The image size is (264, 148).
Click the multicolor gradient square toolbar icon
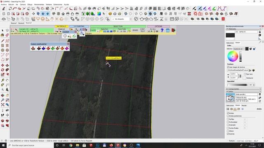(x=99, y=14)
